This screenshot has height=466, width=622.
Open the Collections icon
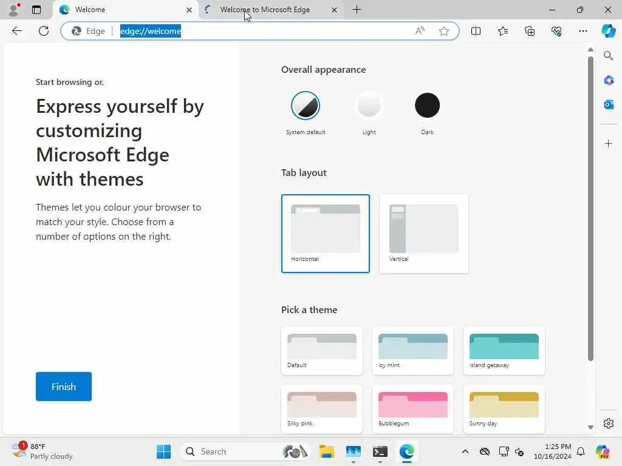tap(530, 31)
